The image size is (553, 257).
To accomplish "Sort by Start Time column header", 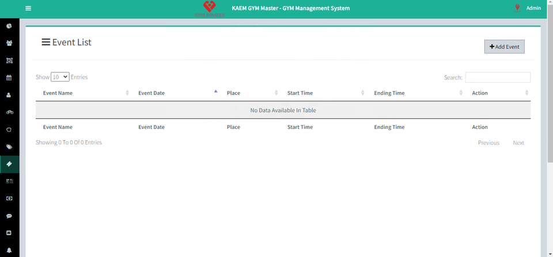I will pyautogui.click(x=300, y=93).
